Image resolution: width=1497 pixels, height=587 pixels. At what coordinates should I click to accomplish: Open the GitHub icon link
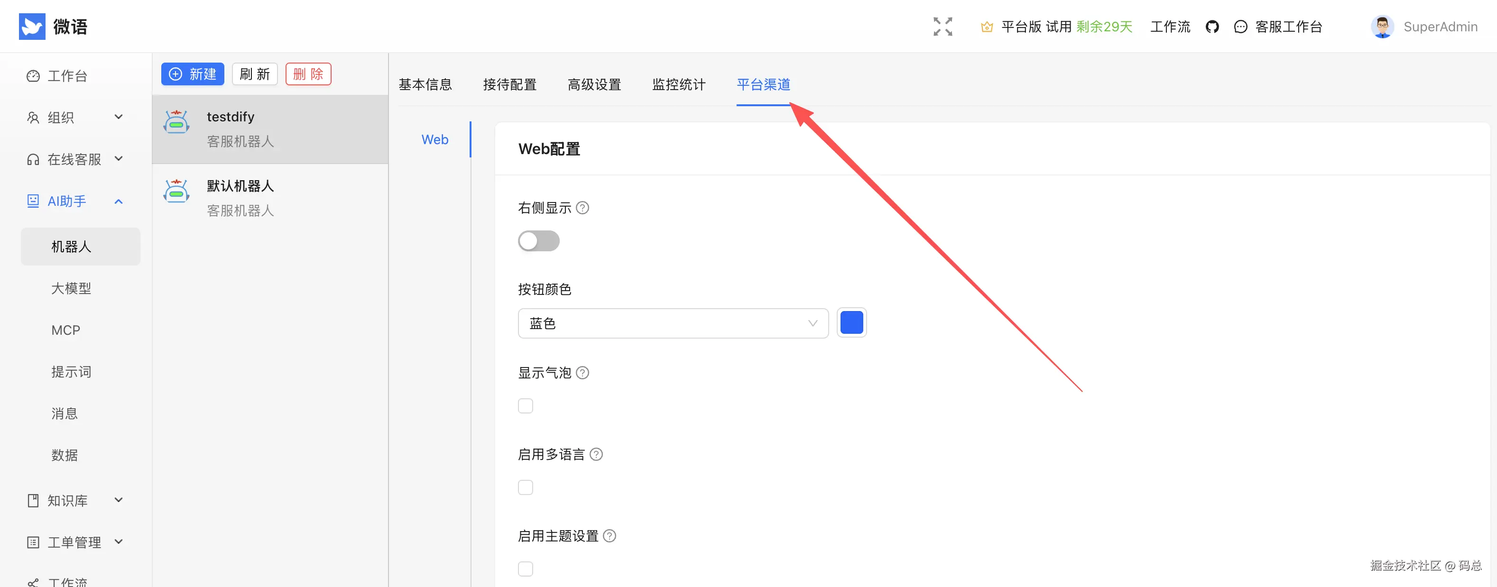[x=1211, y=27]
